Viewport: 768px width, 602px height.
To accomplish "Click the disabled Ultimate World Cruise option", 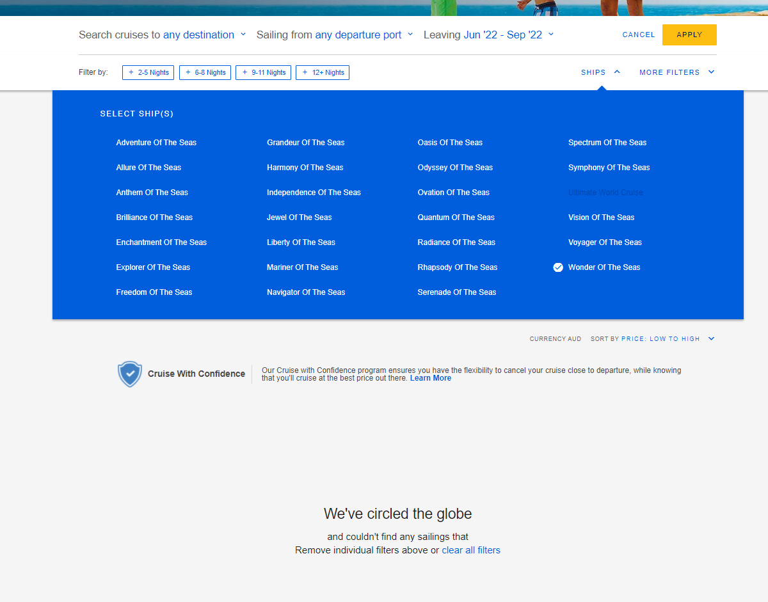I will (x=605, y=193).
